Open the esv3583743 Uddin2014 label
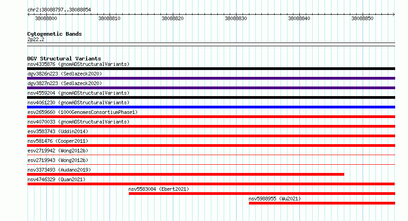 [x=58, y=131]
